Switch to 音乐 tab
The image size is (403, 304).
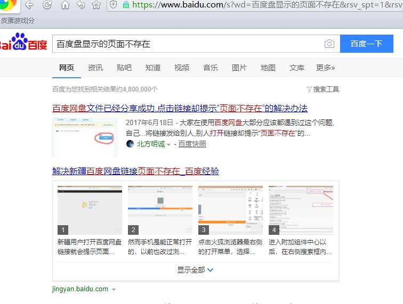pyautogui.click(x=211, y=68)
